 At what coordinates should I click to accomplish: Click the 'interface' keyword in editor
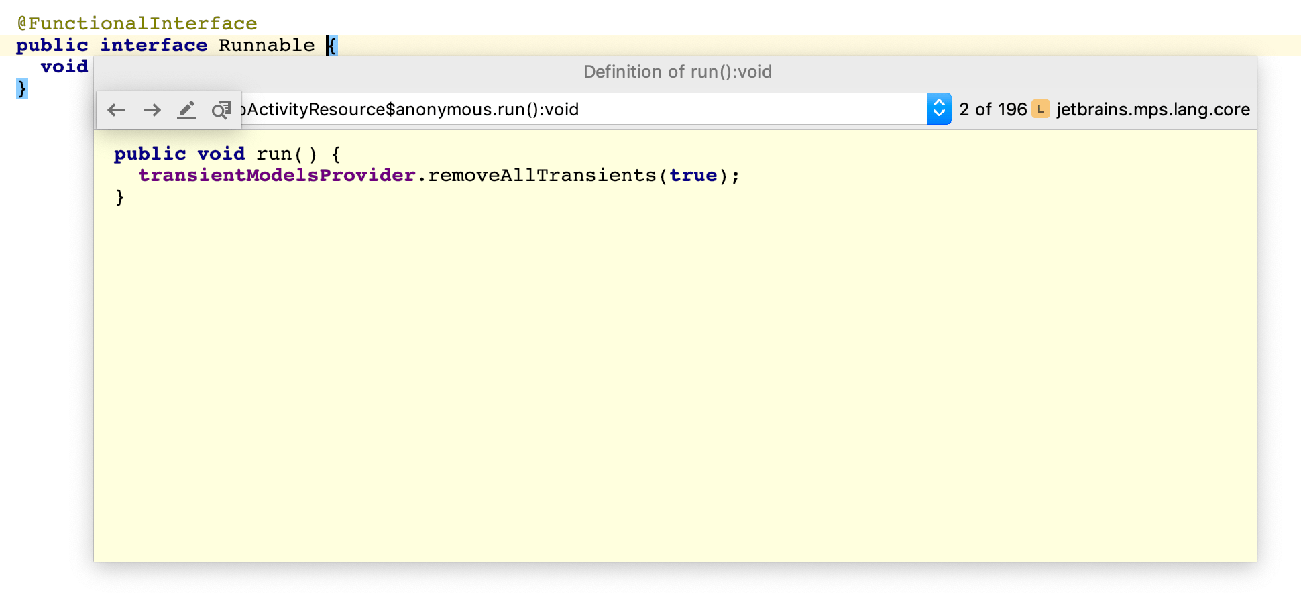tap(154, 45)
